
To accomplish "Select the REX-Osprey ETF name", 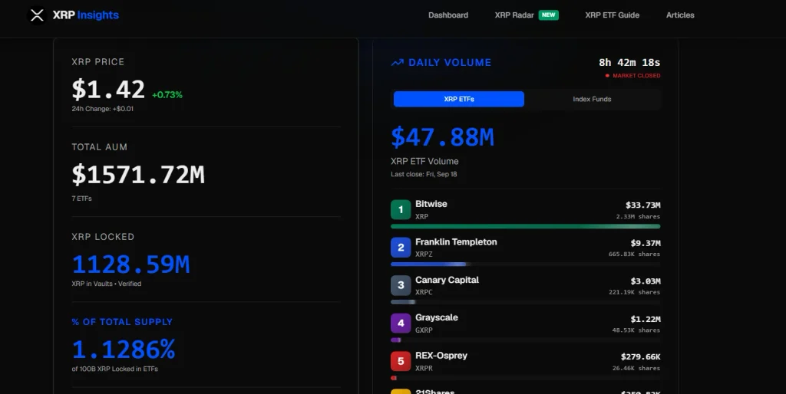I will click(441, 356).
